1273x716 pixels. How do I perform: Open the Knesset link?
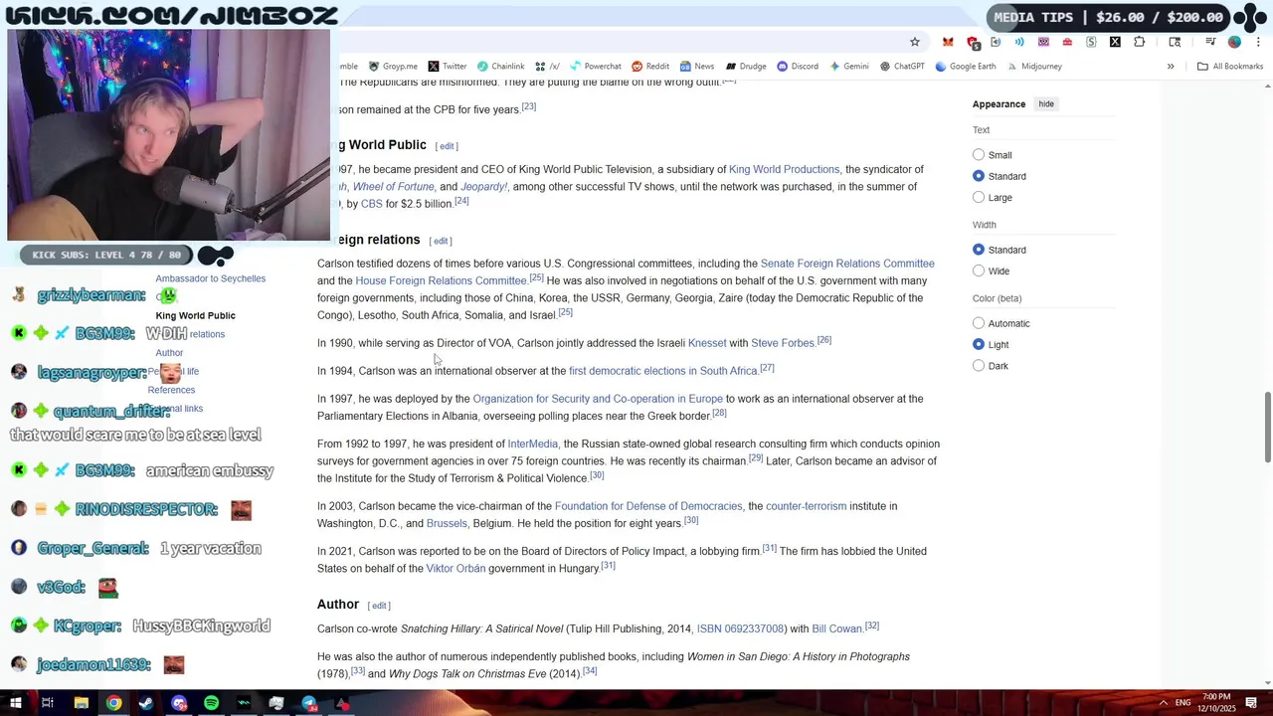[707, 343]
